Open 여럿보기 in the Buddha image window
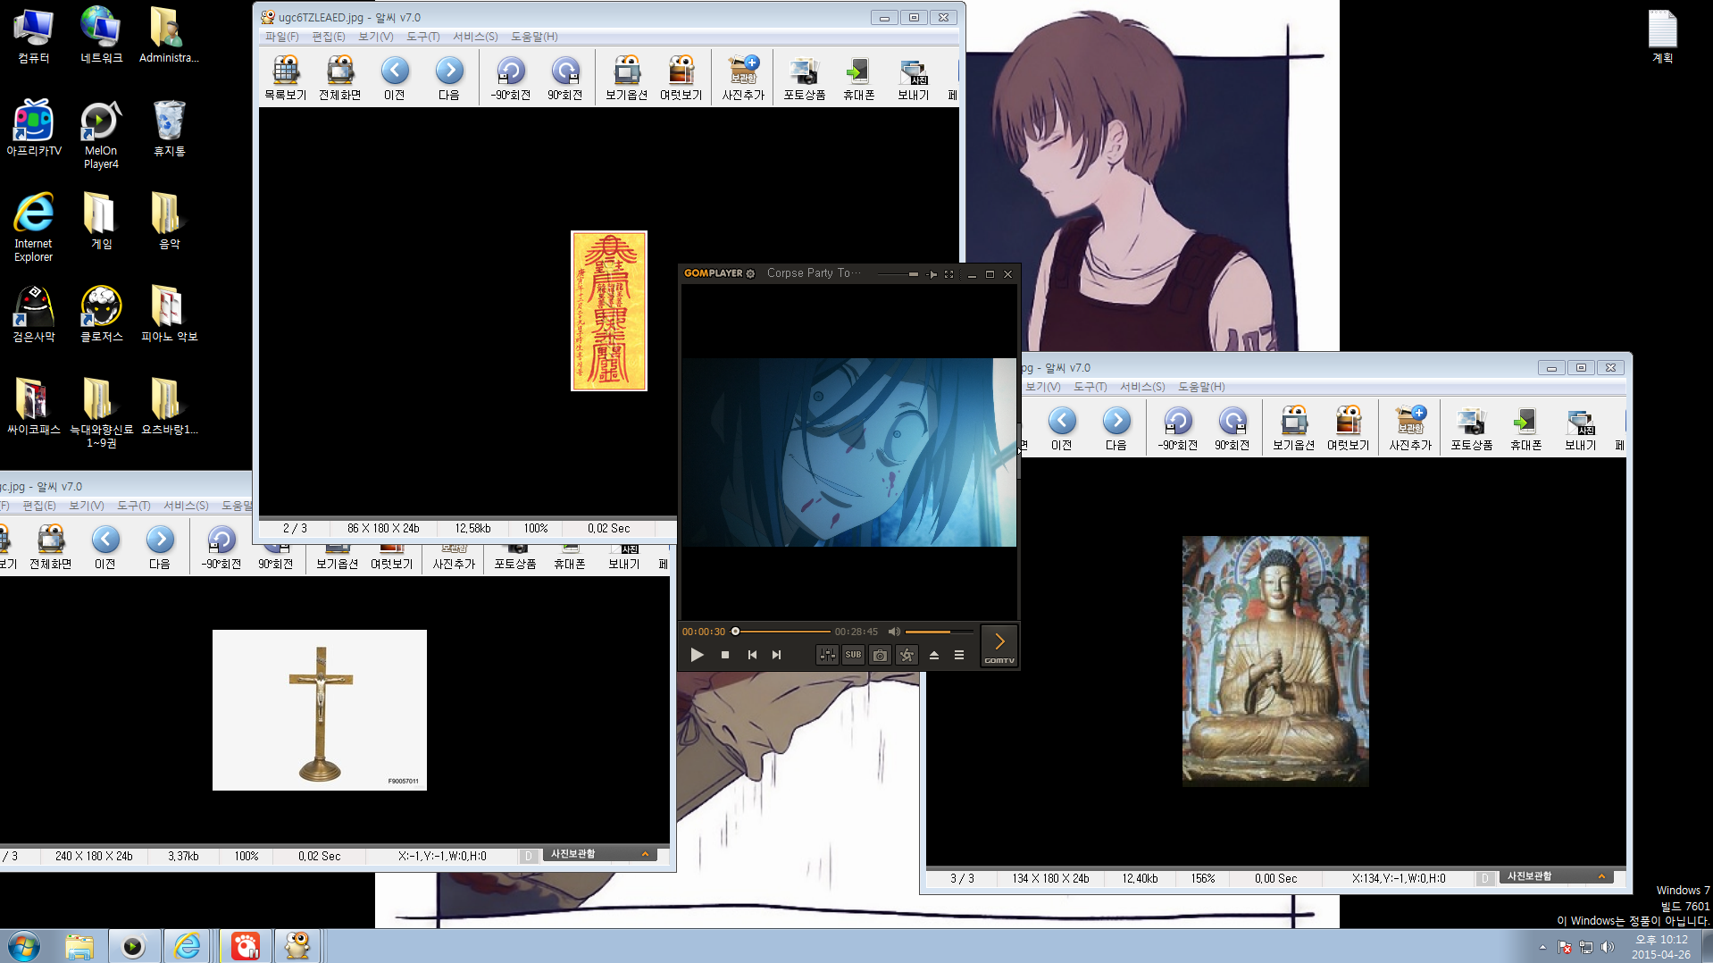This screenshot has height=963, width=1713. (x=1349, y=428)
